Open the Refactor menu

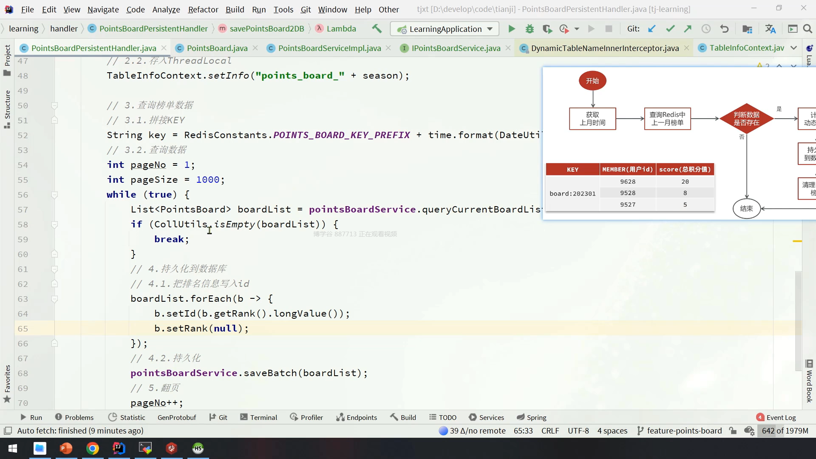coord(203,9)
